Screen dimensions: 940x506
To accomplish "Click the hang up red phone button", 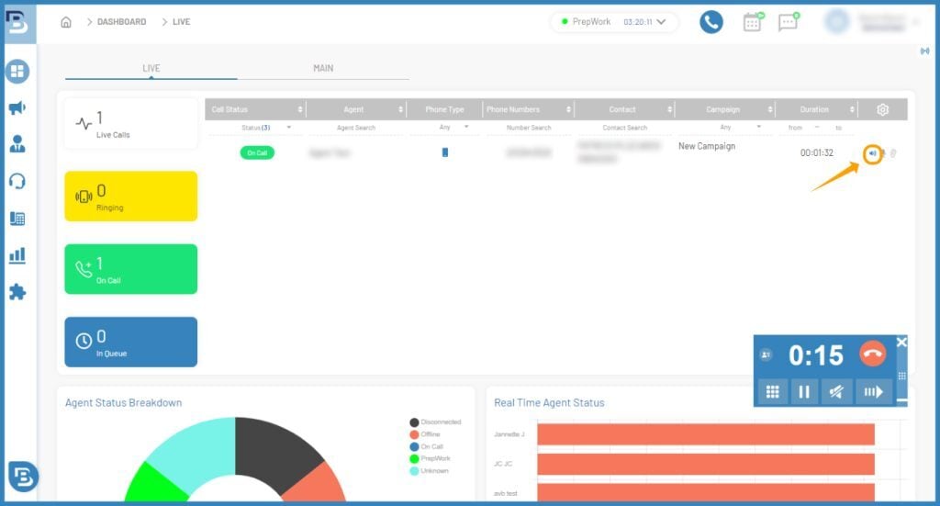I will pyautogui.click(x=872, y=354).
